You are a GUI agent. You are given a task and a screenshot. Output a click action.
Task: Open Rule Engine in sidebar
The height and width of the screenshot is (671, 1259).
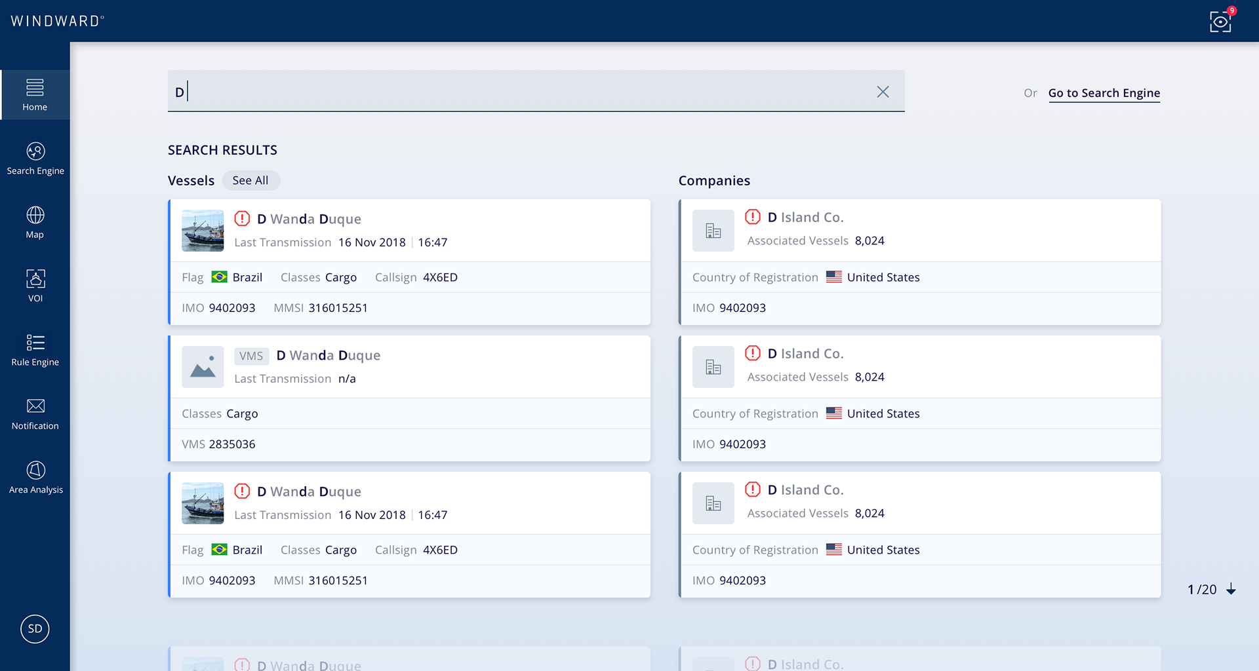pyautogui.click(x=35, y=351)
